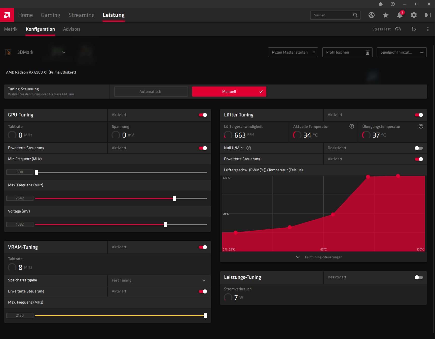Toggle fan Erweiterte Steuerung switch
This screenshot has height=339, width=435.
[419, 159]
